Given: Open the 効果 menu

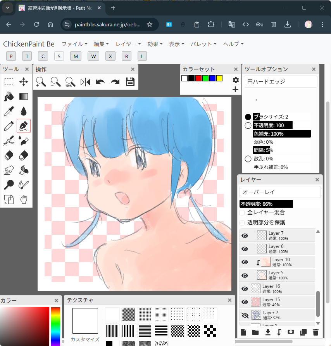Looking at the screenshot, I should 155,44.
